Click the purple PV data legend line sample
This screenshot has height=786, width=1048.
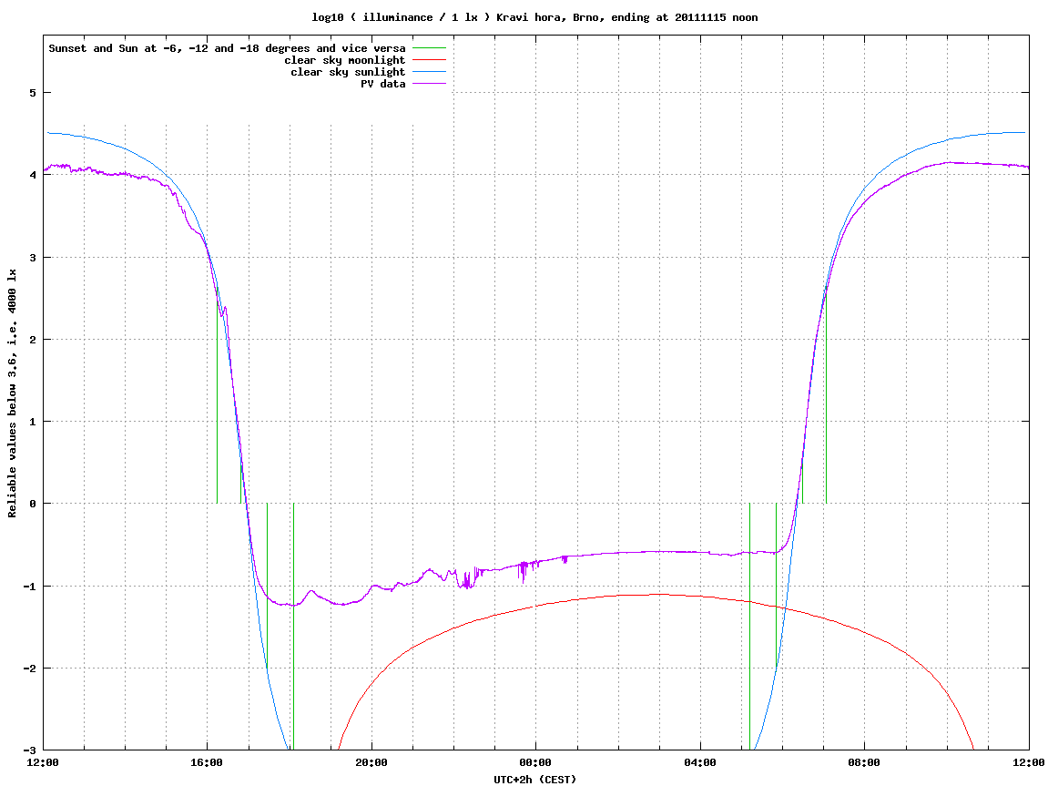[x=429, y=84]
